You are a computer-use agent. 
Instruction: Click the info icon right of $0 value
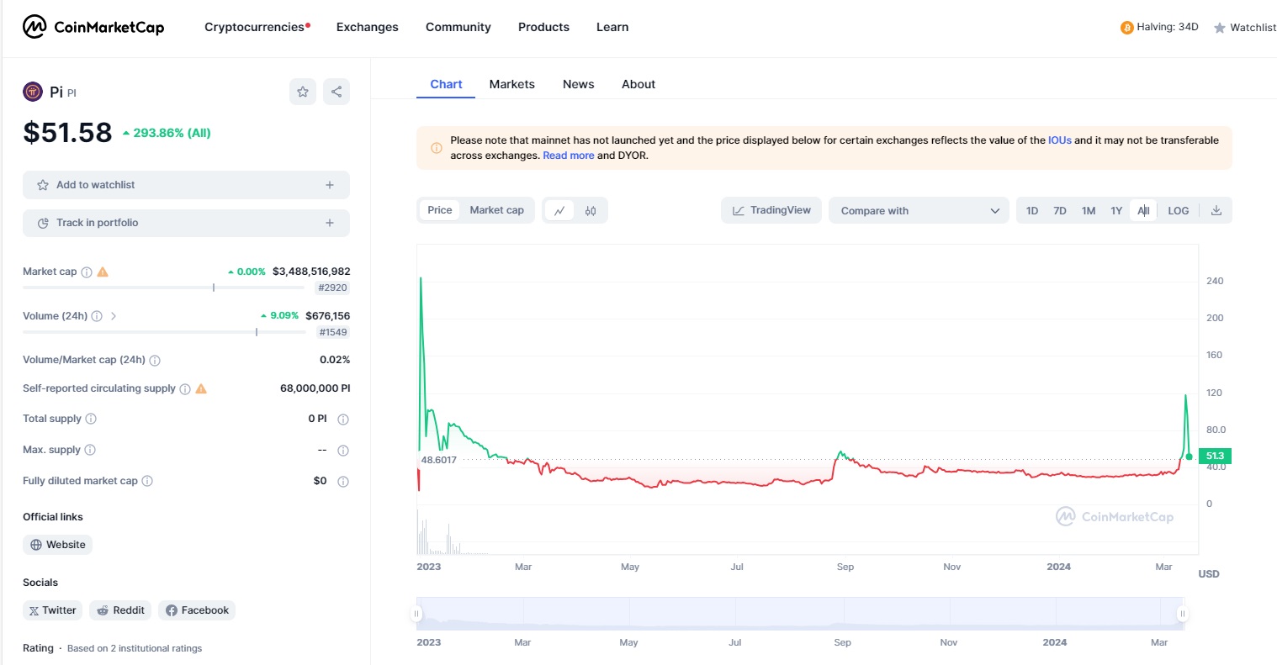click(x=343, y=482)
